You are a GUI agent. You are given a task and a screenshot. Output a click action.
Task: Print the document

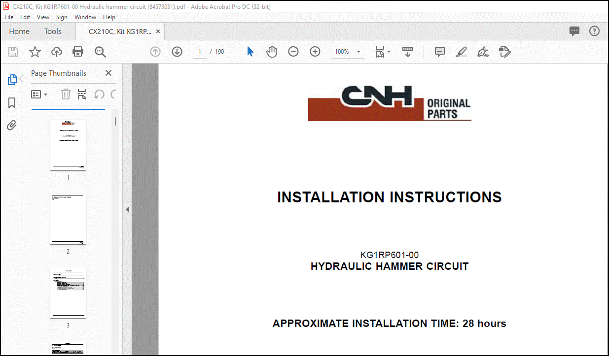(78, 52)
